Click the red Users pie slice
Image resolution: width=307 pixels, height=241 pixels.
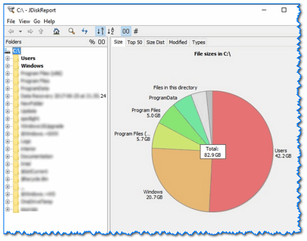click(243, 150)
